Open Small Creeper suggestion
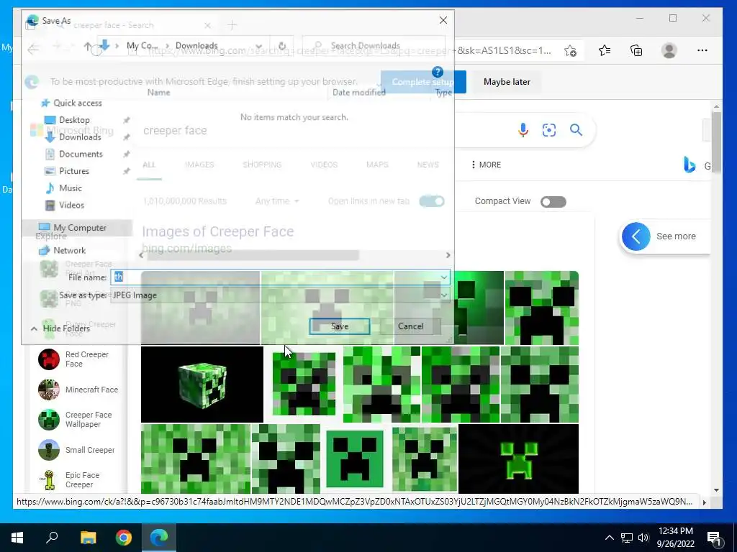 coord(76,450)
